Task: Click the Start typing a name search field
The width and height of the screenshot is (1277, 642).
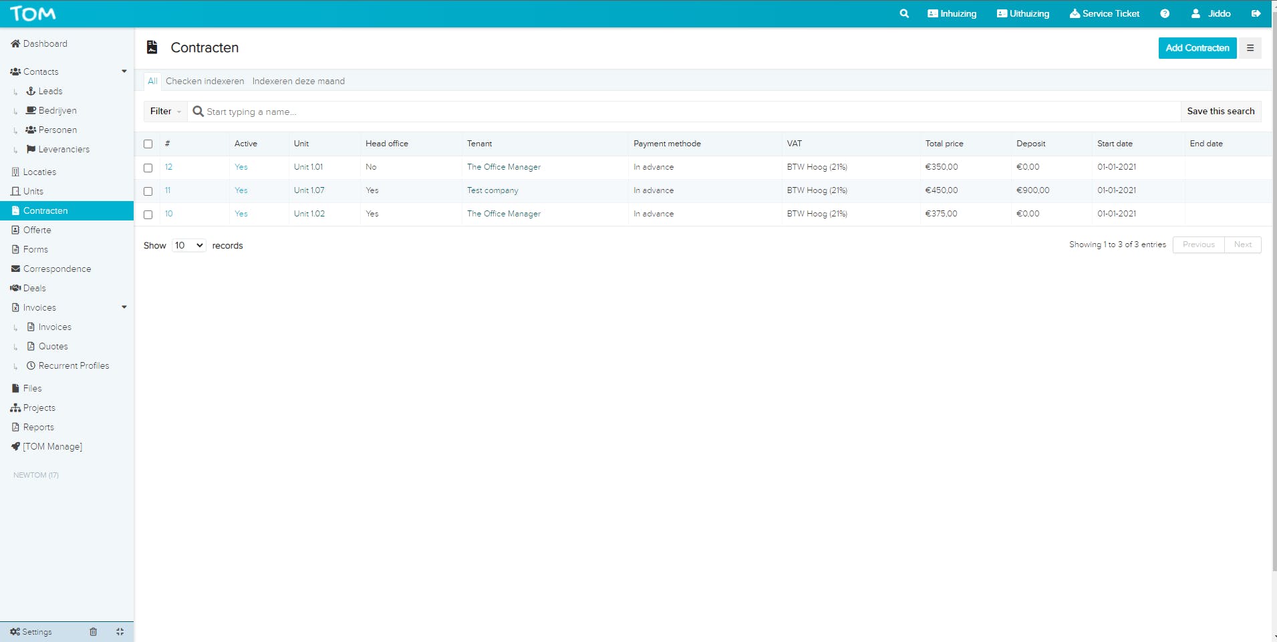Action: coord(684,112)
